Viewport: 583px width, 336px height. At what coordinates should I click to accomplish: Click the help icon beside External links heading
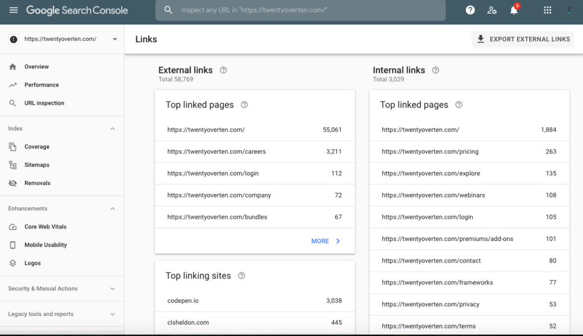223,69
